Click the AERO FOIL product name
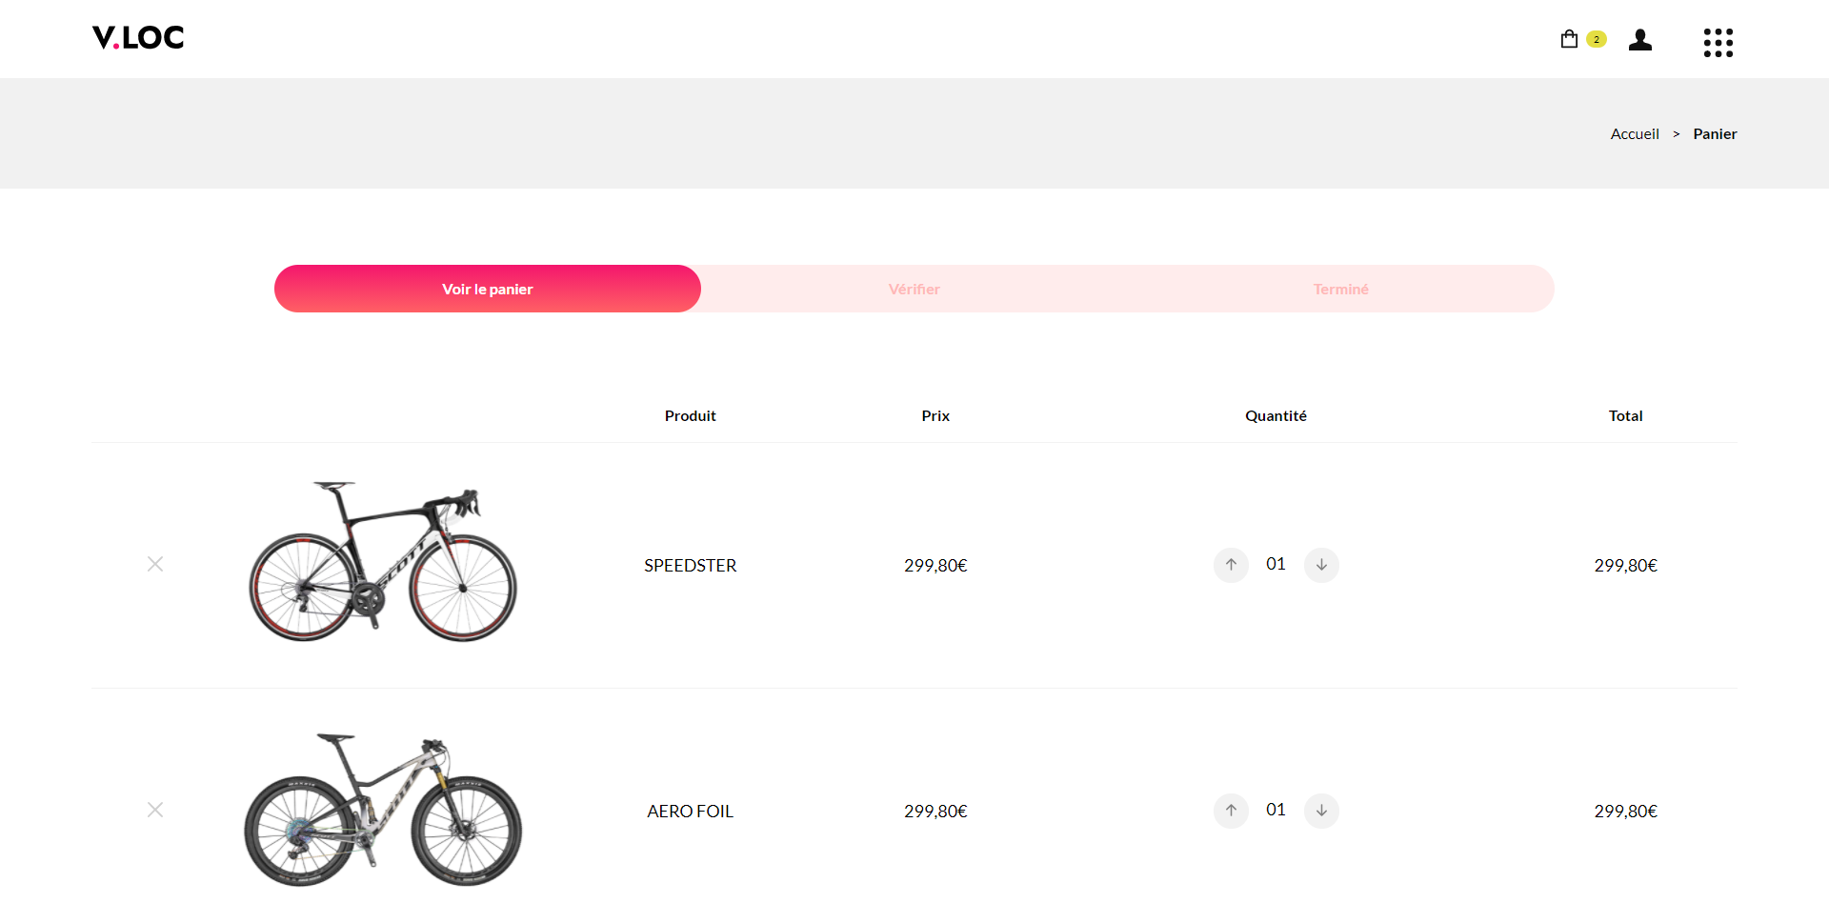Screen dimensions: 1829x923 point(690,812)
